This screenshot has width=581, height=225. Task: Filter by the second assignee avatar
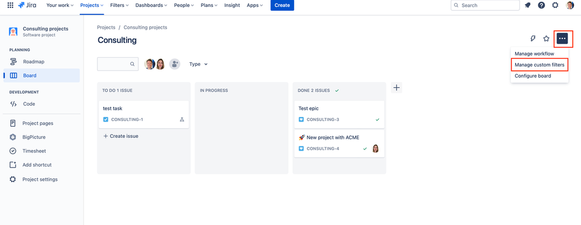point(161,64)
